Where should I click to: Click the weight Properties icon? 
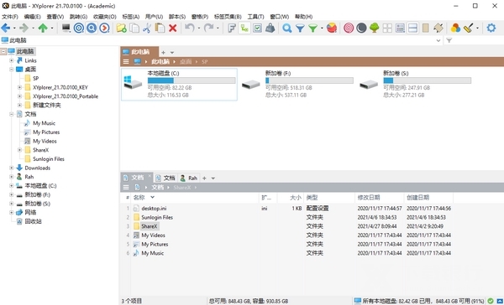coord(270,28)
